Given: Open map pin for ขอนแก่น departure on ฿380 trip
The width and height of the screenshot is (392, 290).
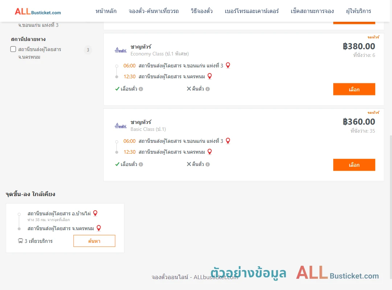Looking at the screenshot, I should [228, 66].
